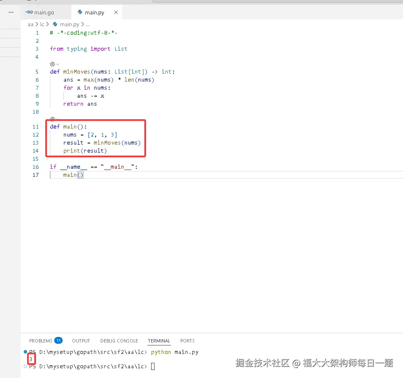
Task: Click the 'from typing import List' line
Action: (88, 49)
